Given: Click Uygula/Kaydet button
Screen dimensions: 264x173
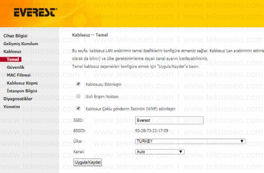Looking at the screenshot, I should 87,162.
